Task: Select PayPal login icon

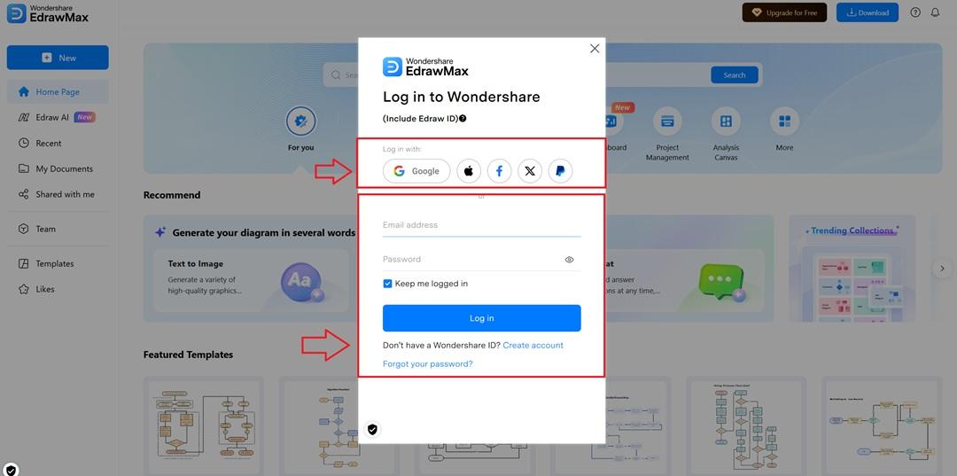Action: [x=560, y=171]
